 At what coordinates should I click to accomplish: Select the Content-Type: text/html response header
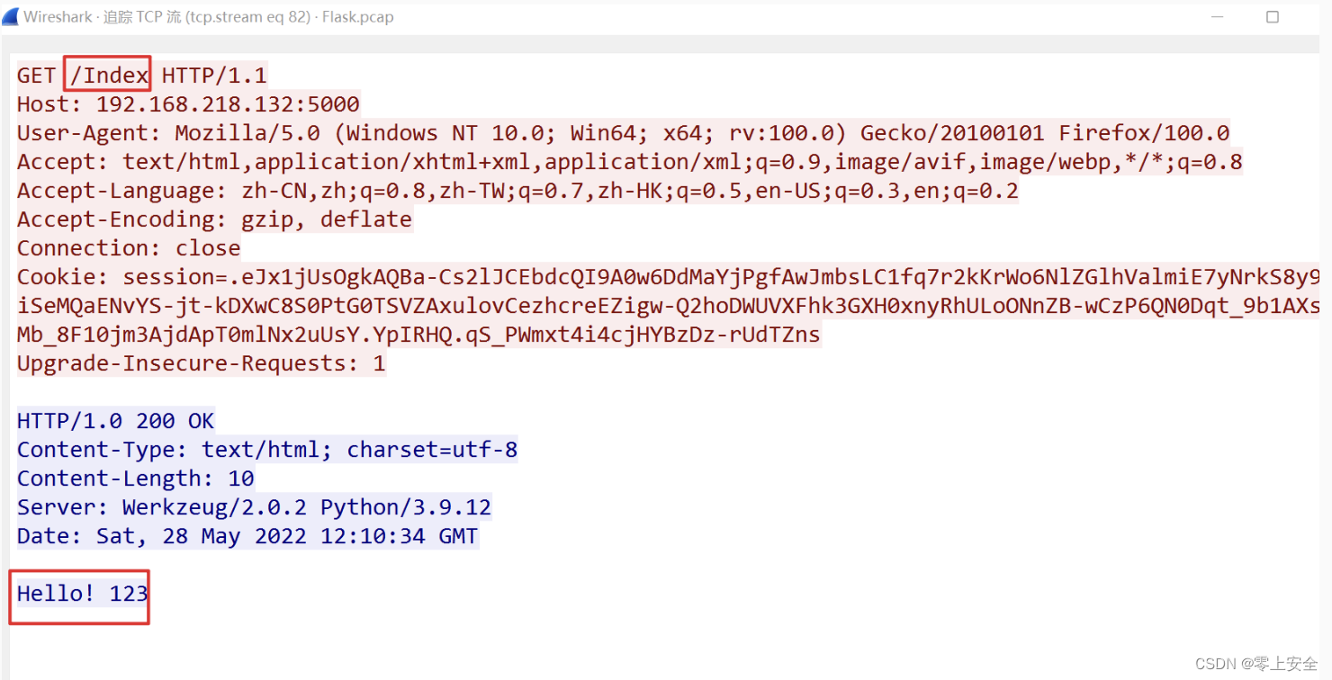[x=267, y=450]
